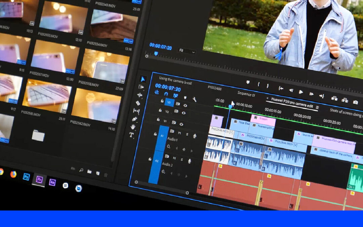Image resolution: width=363 pixels, height=227 pixels.
Task: Click Mark Out button in program monitor
Action: pyautogui.click(x=268, y=86)
